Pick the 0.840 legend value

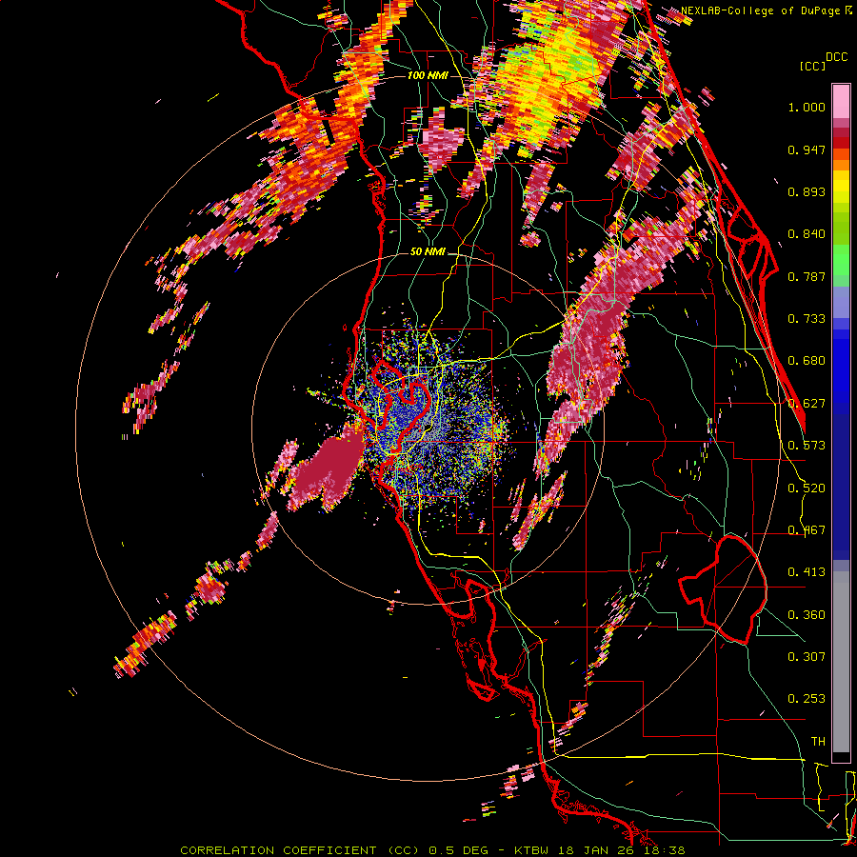click(807, 234)
